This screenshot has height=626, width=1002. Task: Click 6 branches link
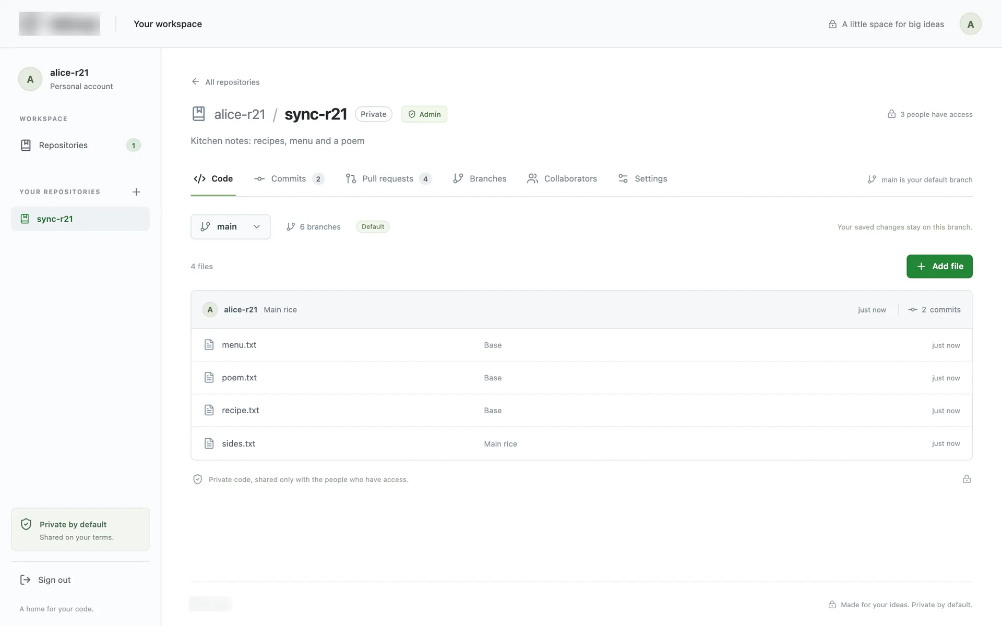pyautogui.click(x=314, y=227)
